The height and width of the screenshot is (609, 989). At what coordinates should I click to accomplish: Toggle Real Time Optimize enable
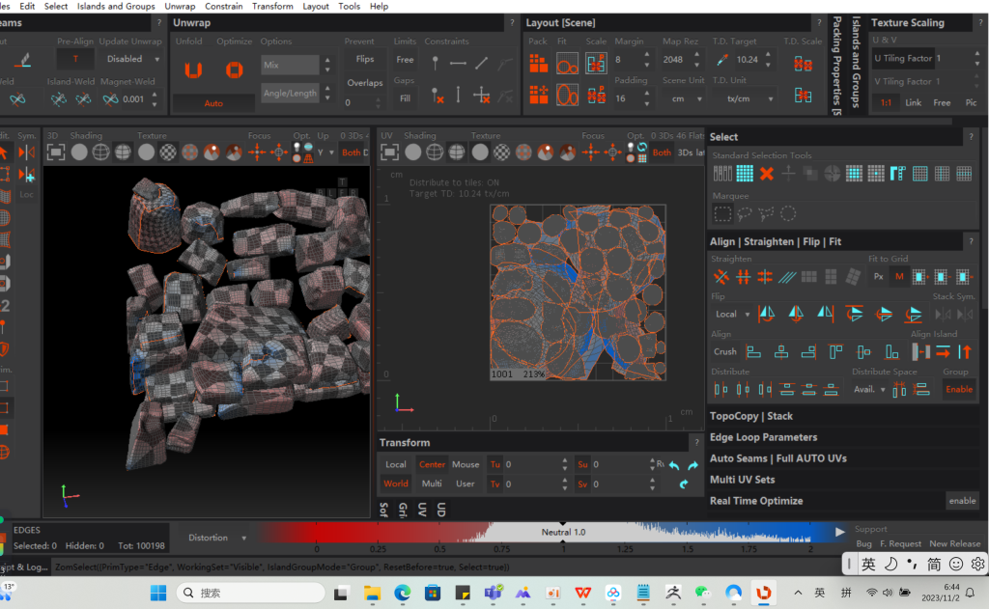[962, 501]
